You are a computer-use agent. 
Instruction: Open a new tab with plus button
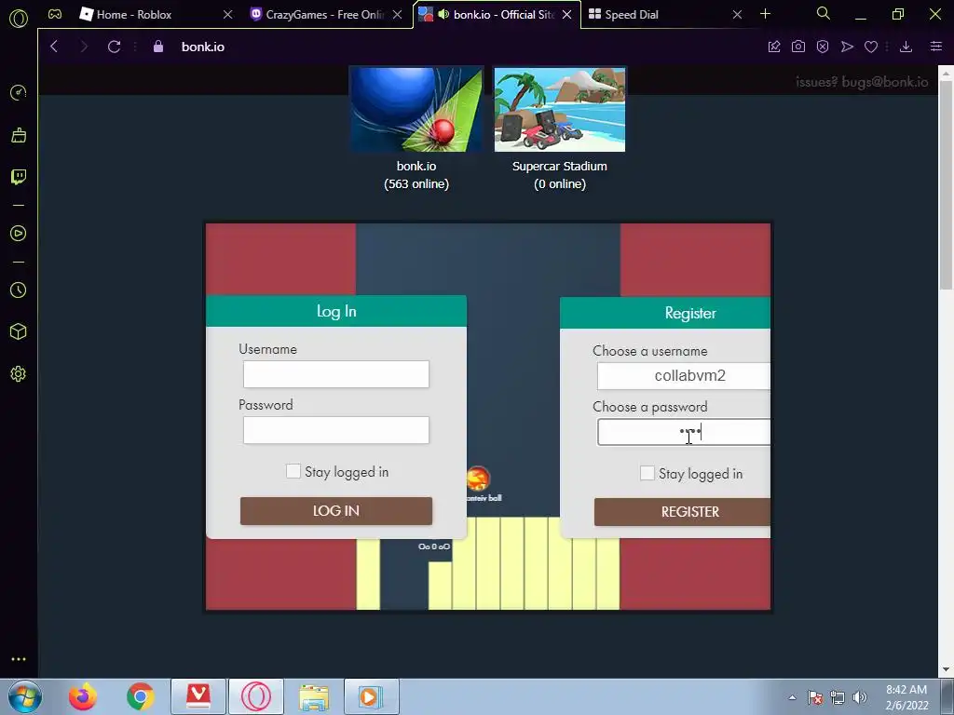(x=766, y=13)
